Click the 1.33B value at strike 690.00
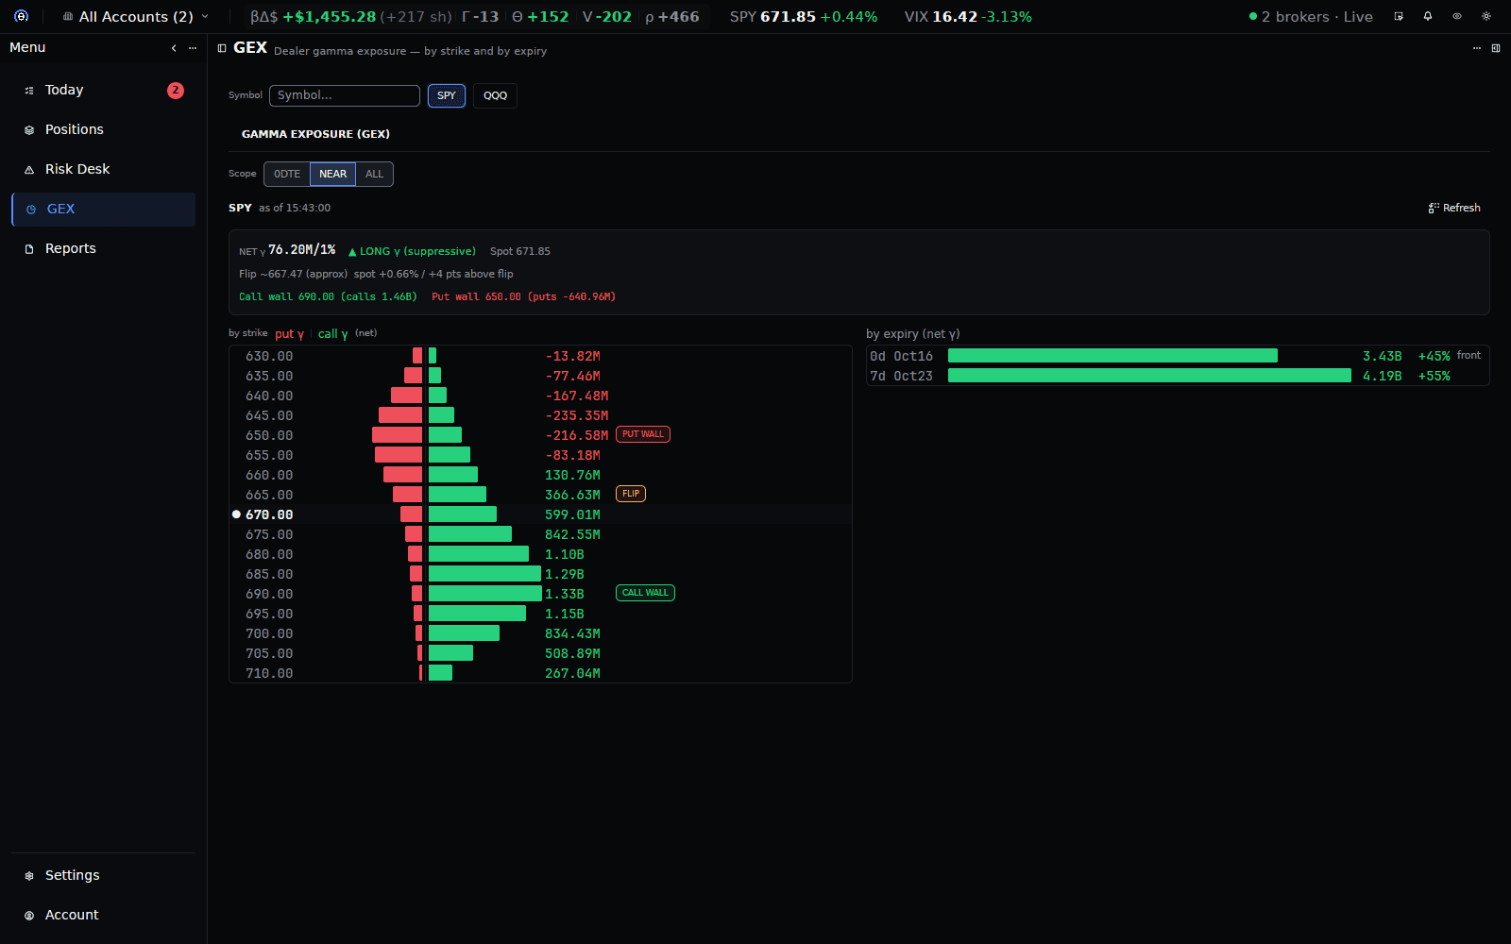1511x944 pixels. (565, 594)
